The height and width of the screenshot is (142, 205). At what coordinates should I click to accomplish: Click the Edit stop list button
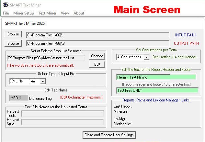[97, 64]
